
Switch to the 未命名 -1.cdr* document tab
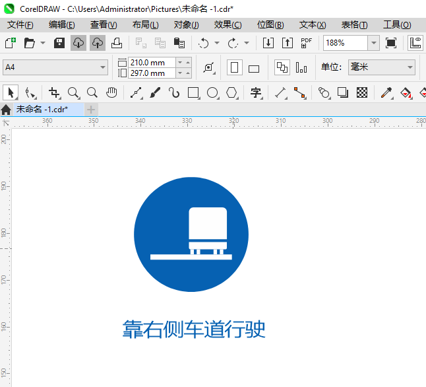click(x=49, y=110)
